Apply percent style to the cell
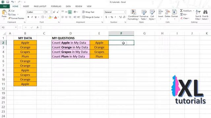Viewport: 211px width, 118px height. coord(112,17)
